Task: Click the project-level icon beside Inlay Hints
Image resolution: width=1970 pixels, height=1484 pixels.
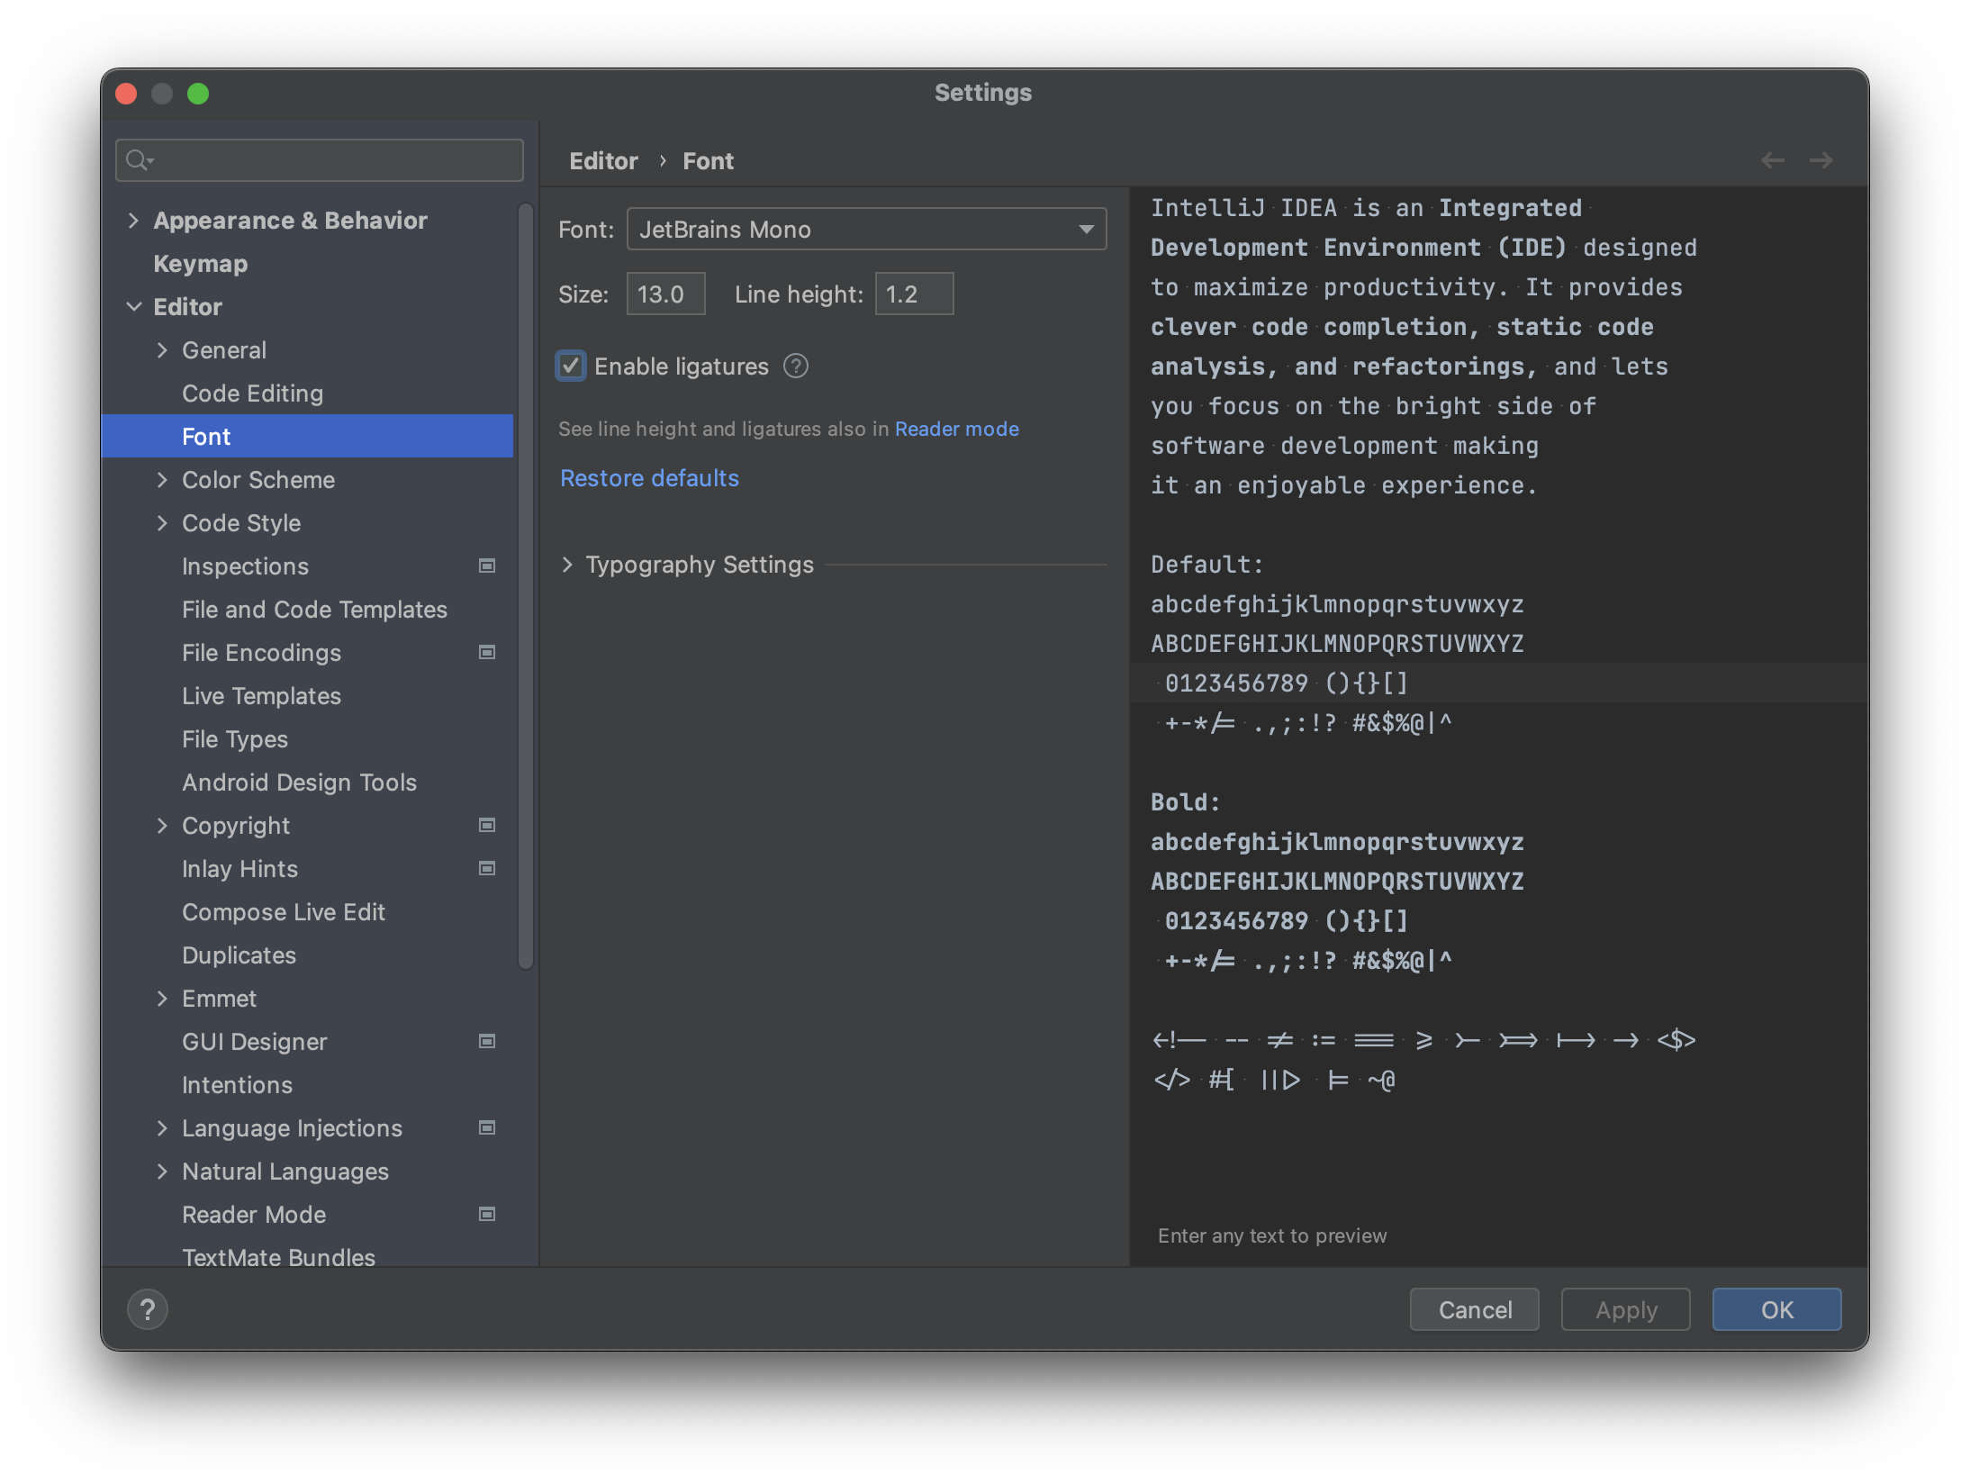Action: point(487,868)
